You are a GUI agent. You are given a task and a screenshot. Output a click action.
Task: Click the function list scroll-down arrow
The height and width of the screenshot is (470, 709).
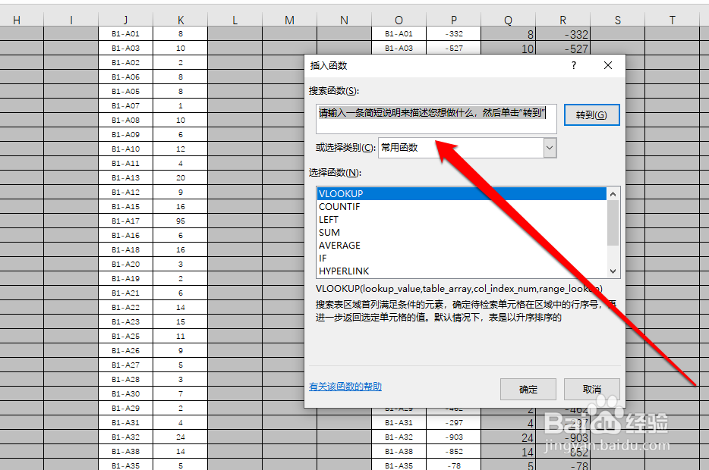613,271
